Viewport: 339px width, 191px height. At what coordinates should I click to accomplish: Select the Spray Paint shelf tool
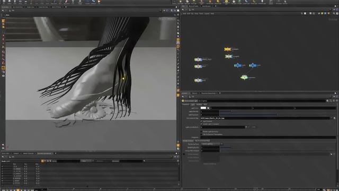click(x=66, y=2)
